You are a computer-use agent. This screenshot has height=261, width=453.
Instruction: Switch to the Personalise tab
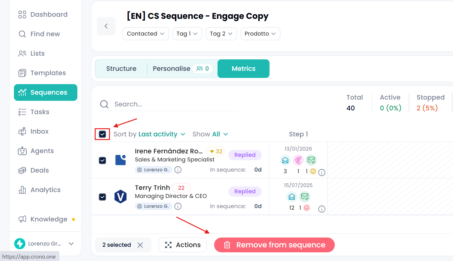pos(182,69)
